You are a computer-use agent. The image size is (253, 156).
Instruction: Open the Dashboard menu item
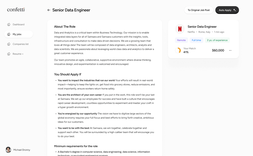click(x=19, y=24)
